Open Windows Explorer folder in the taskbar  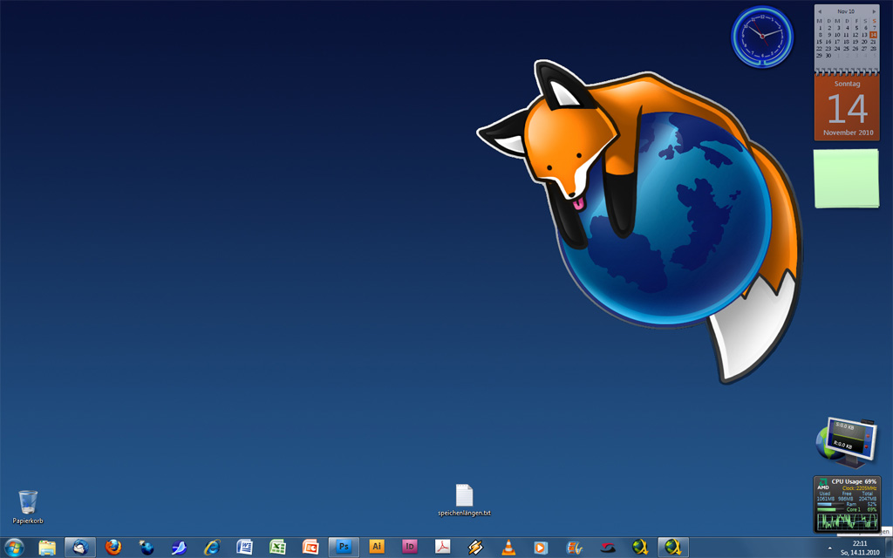point(47,547)
